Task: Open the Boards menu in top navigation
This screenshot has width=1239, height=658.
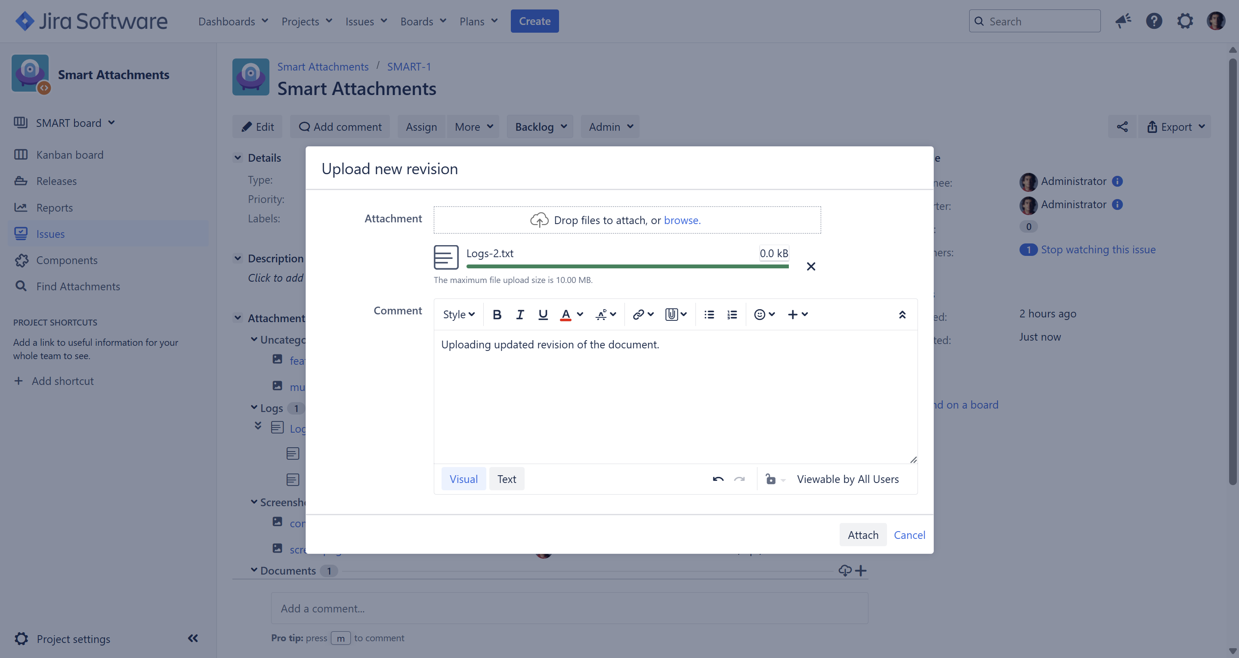Action: point(423,21)
